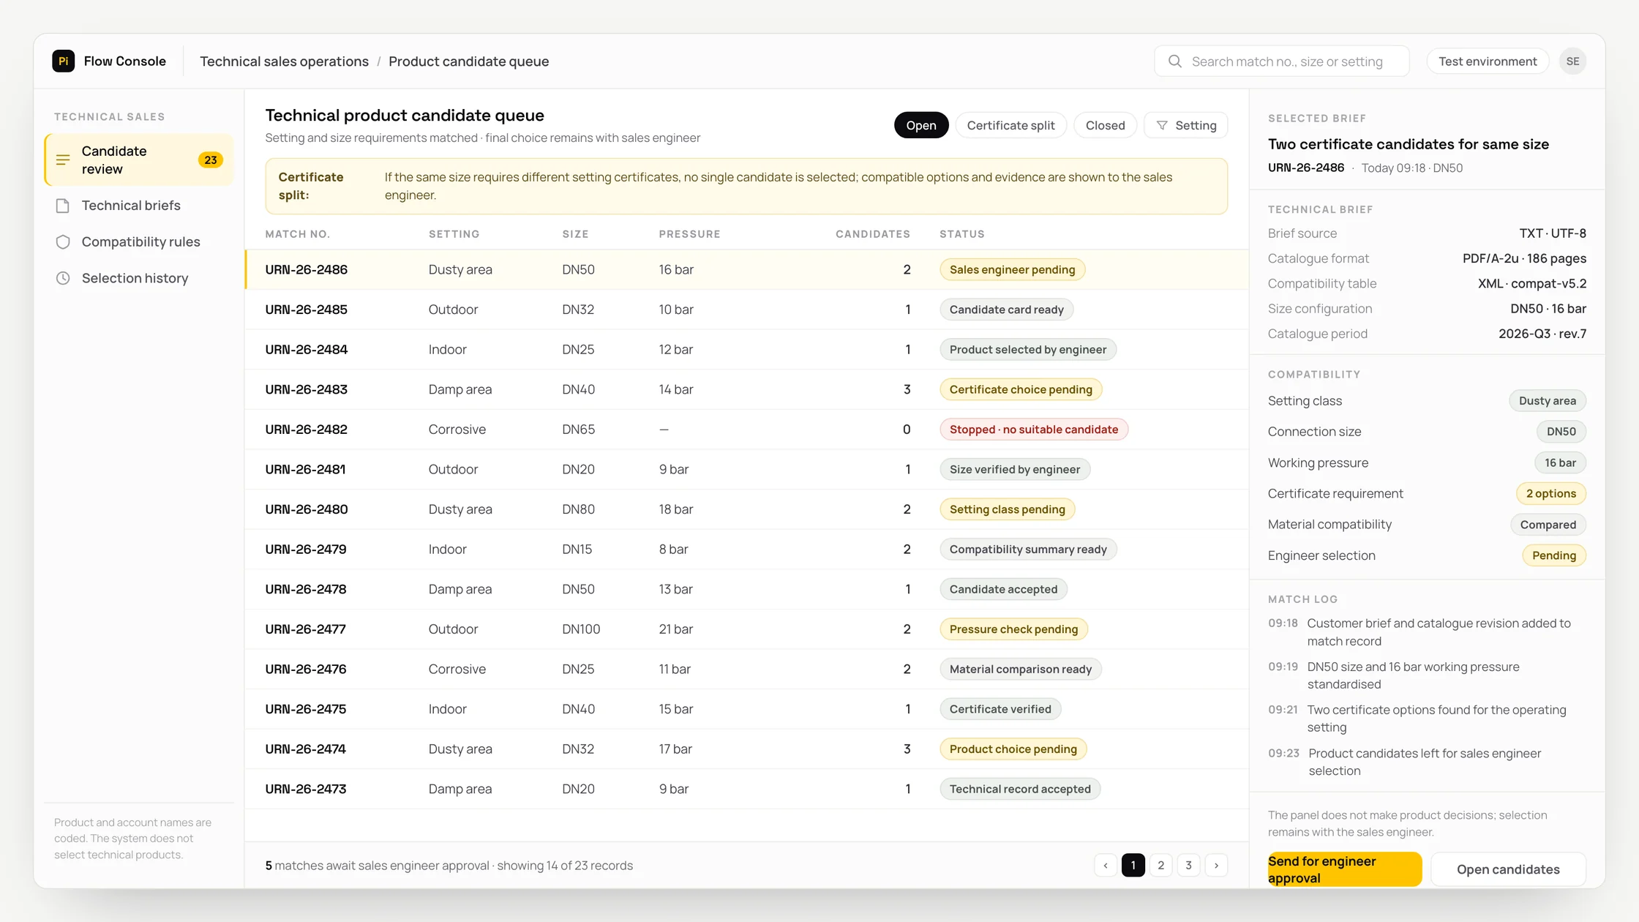Screen dimensions: 1639x922
Task: Click Technical sales operations breadcrumb
Action: coord(285,61)
